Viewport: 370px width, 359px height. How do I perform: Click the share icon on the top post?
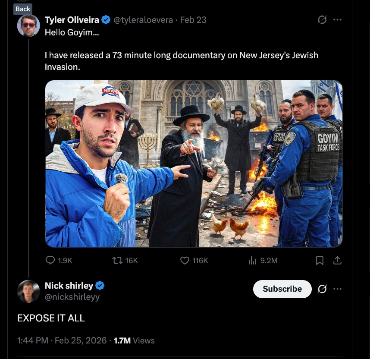(x=338, y=260)
